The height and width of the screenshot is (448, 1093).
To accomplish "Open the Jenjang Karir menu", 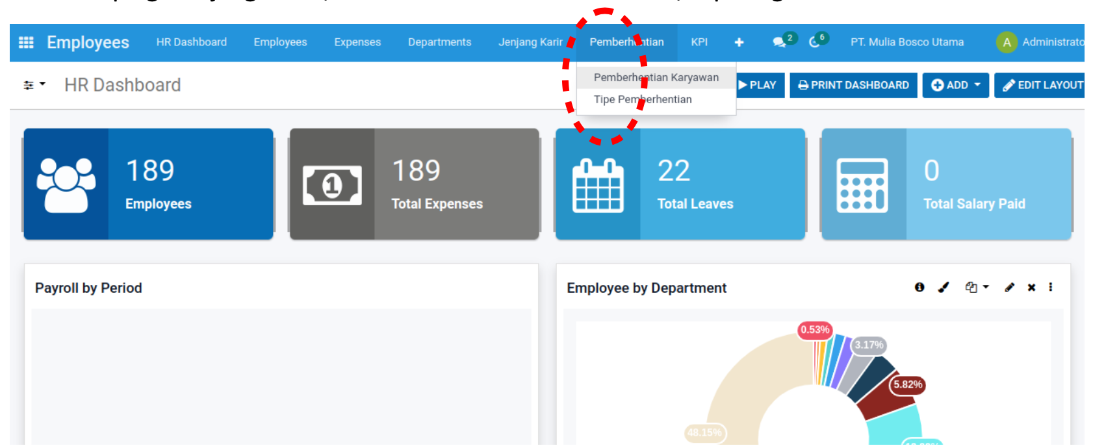I will click(x=530, y=42).
